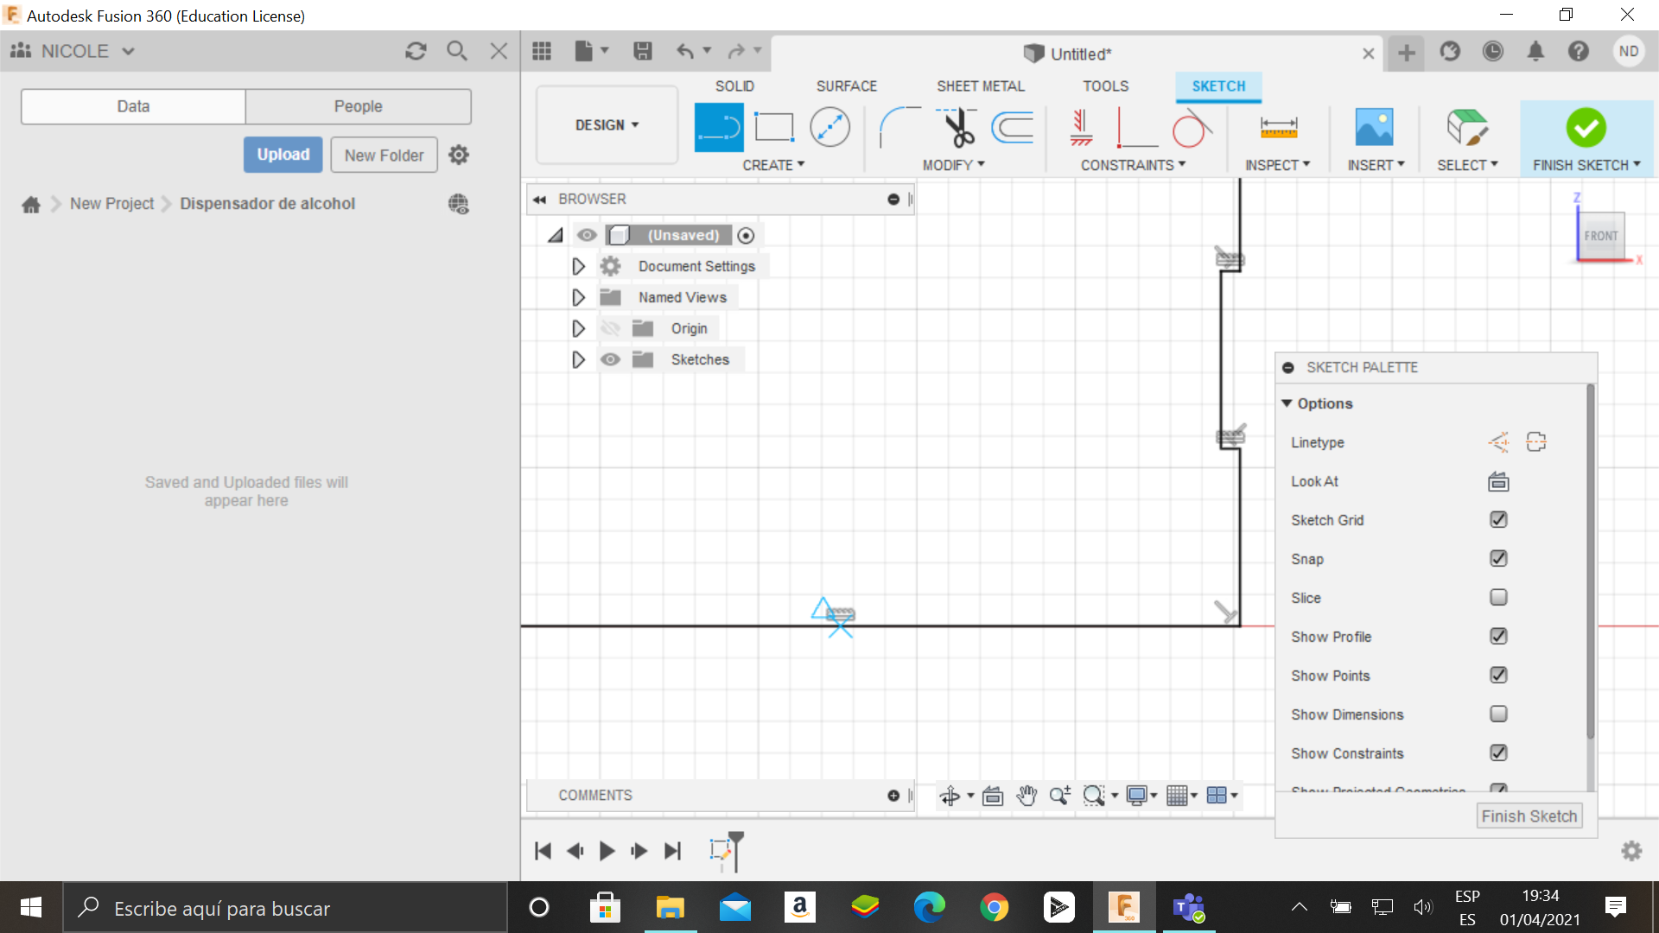Select the 2-Point Rectangle tool
The image size is (1659, 933).
click(773, 128)
